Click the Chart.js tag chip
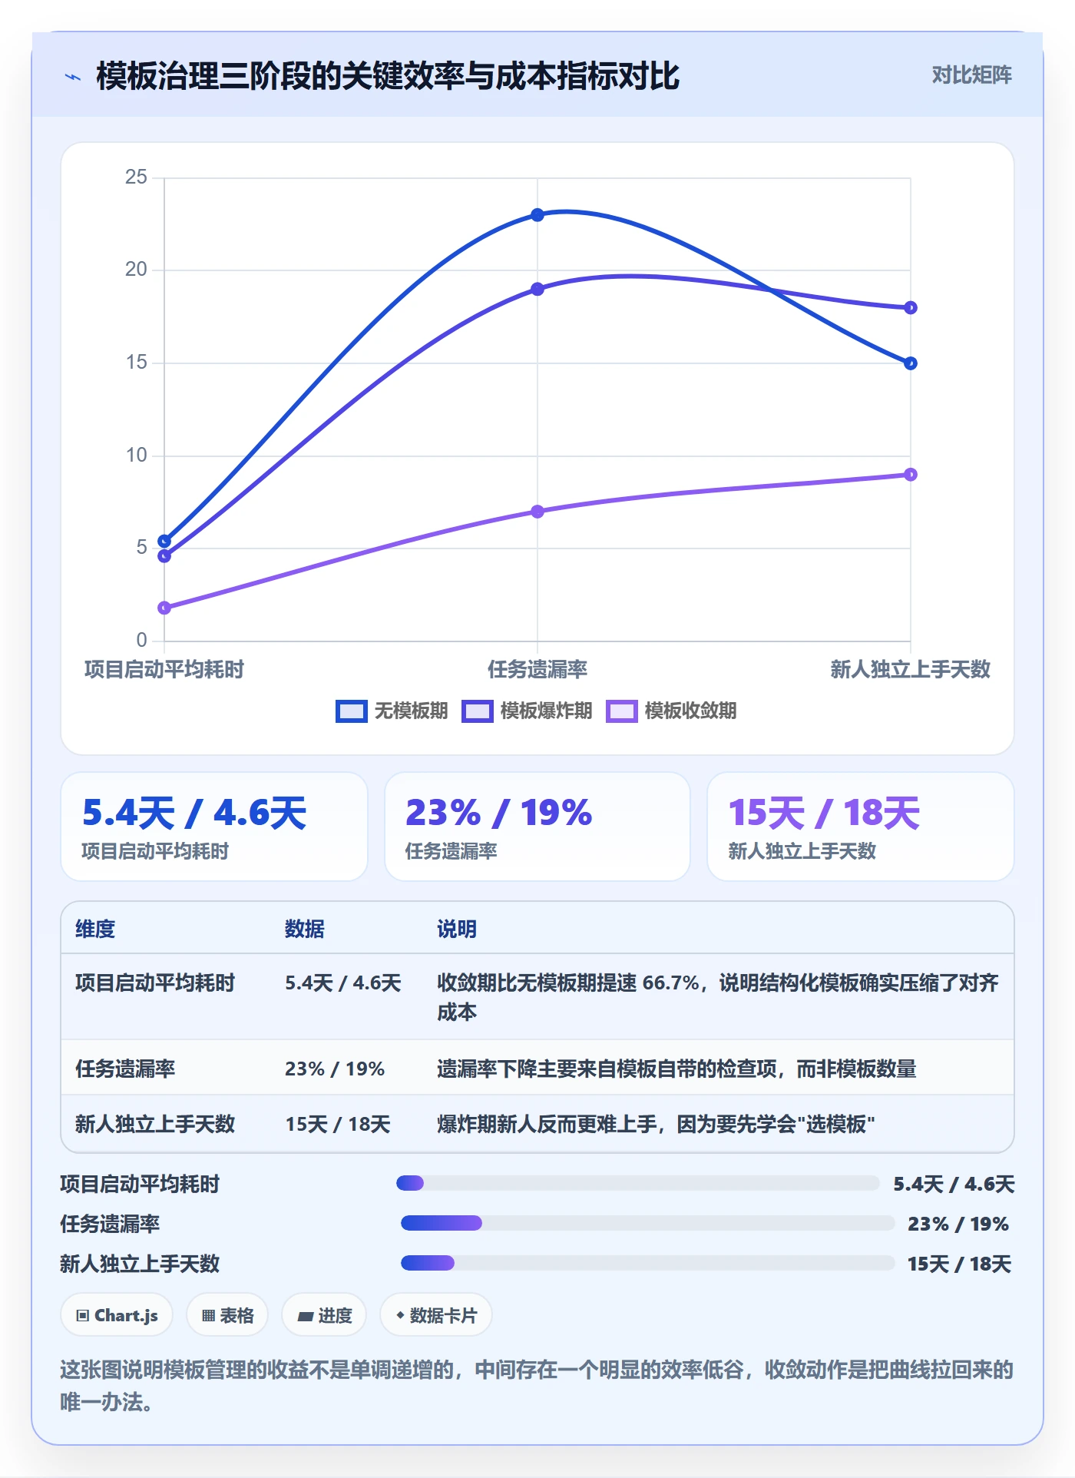1075x1478 pixels. coord(117,1315)
